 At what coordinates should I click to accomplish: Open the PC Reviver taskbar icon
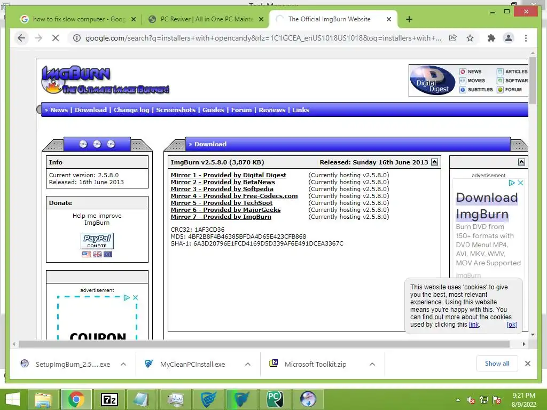click(x=275, y=399)
